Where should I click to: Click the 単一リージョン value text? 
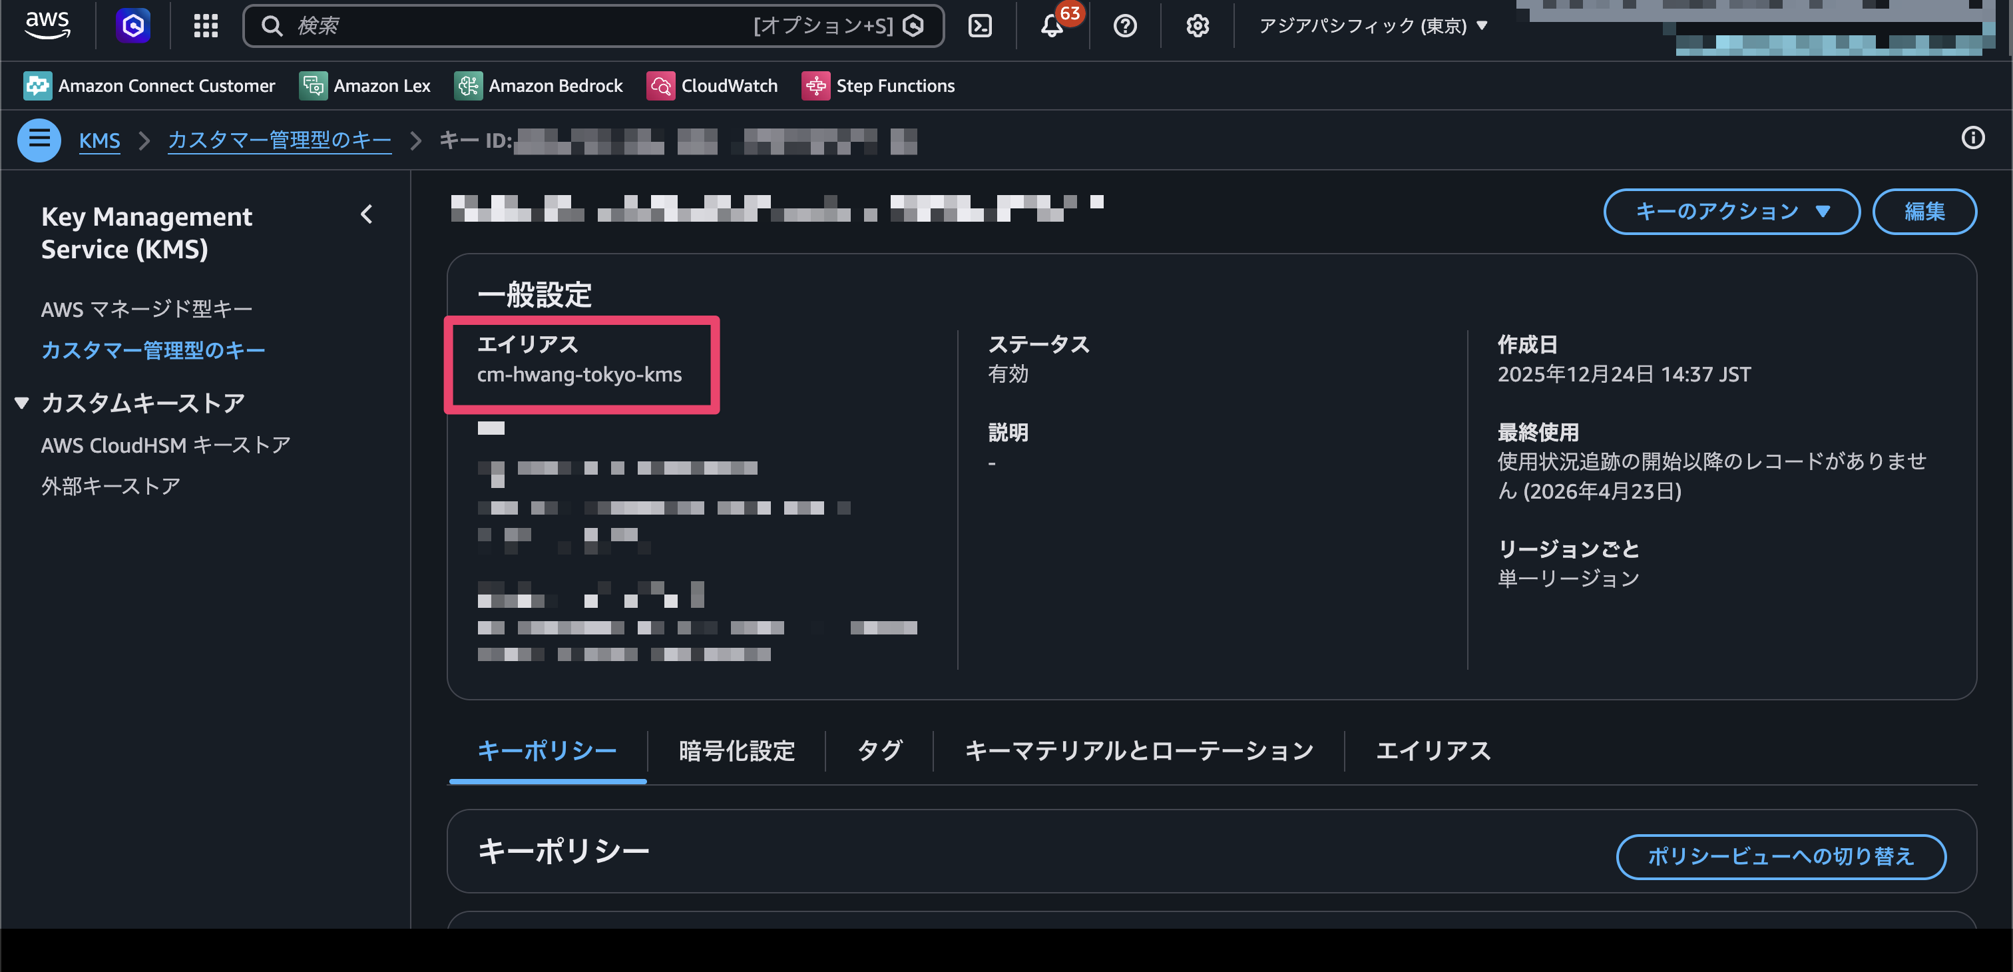pyautogui.click(x=1568, y=578)
